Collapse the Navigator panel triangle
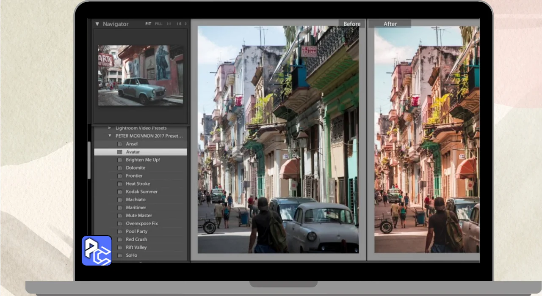The image size is (542, 296). 97,24
